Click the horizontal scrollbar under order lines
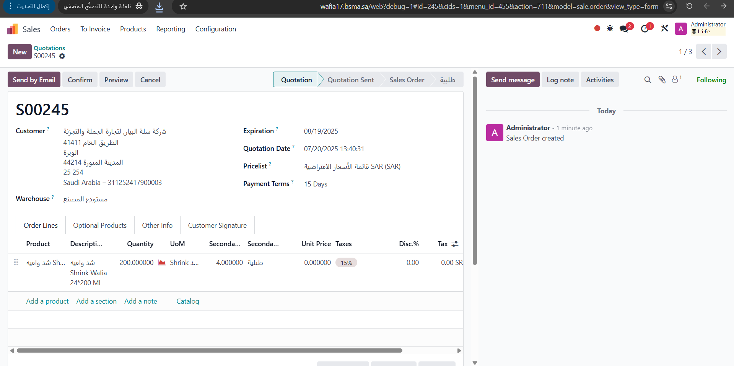The image size is (734, 366). click(210, 351)
